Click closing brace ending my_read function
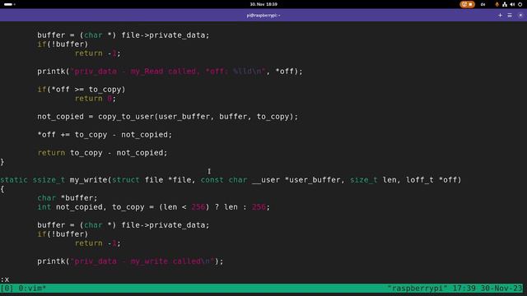 tap(2, 162)
